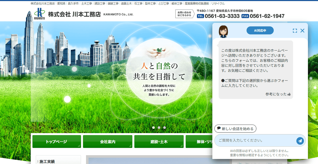Give thumbs up on 参考になった
Image resolution: width=318 pixels, height=164 pixels.
tap(289, 94)
